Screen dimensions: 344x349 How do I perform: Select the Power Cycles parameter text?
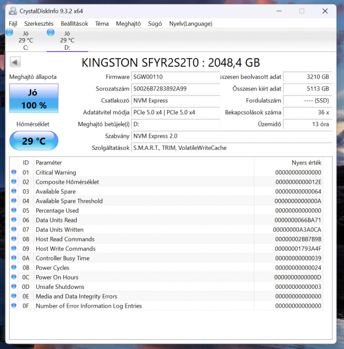[x=52, y=268]
